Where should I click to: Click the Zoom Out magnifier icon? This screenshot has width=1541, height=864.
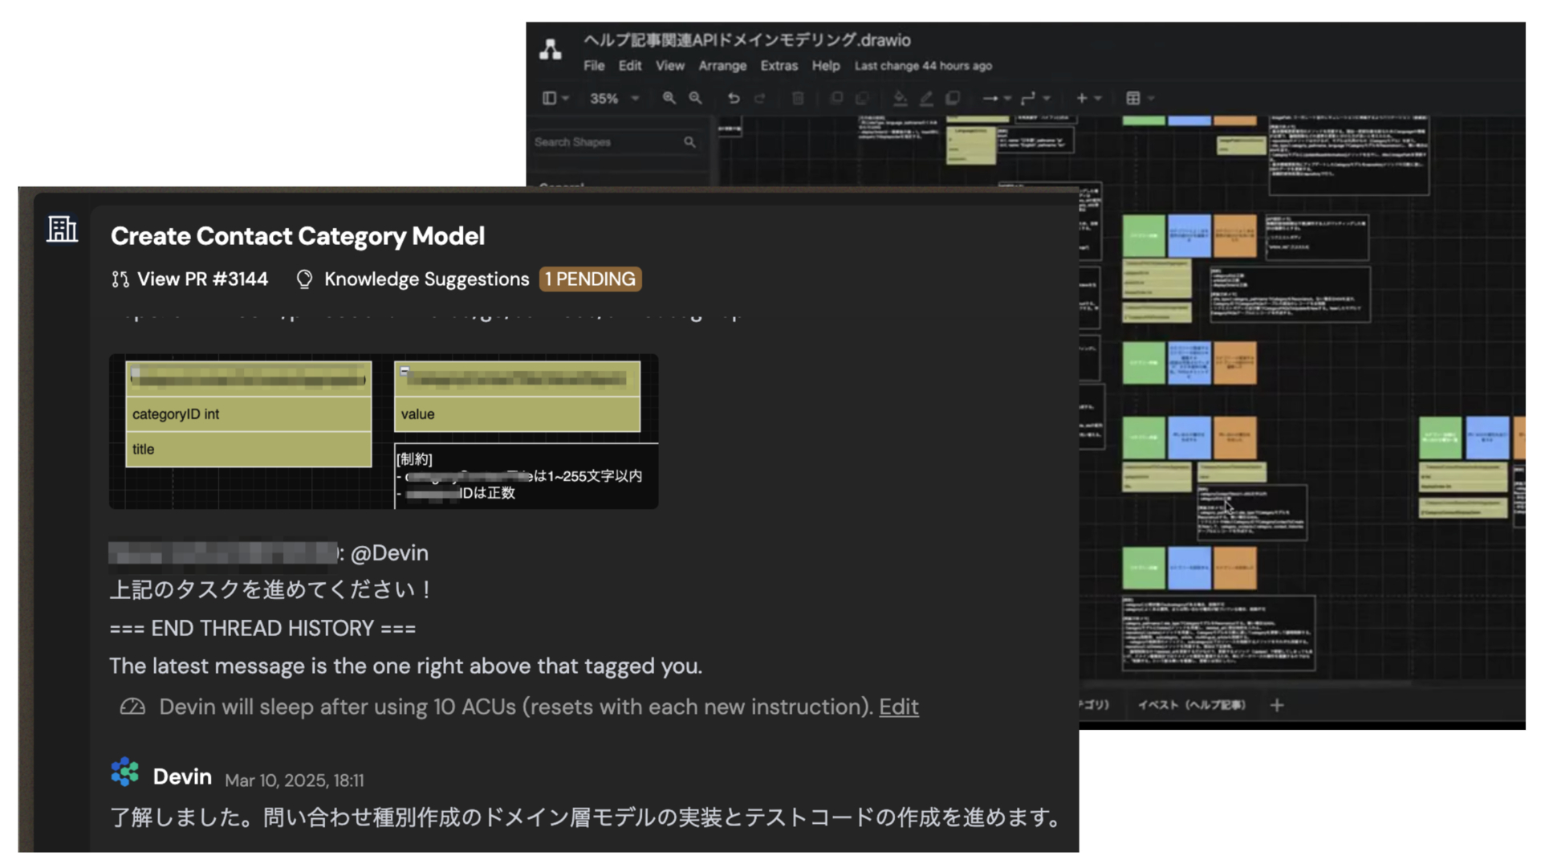tap(695, 98)
